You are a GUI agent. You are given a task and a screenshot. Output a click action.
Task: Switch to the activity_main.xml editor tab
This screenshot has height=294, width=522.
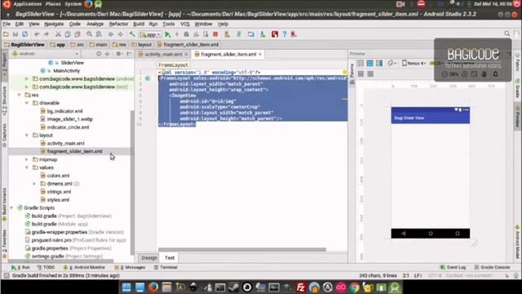point(163,55)
